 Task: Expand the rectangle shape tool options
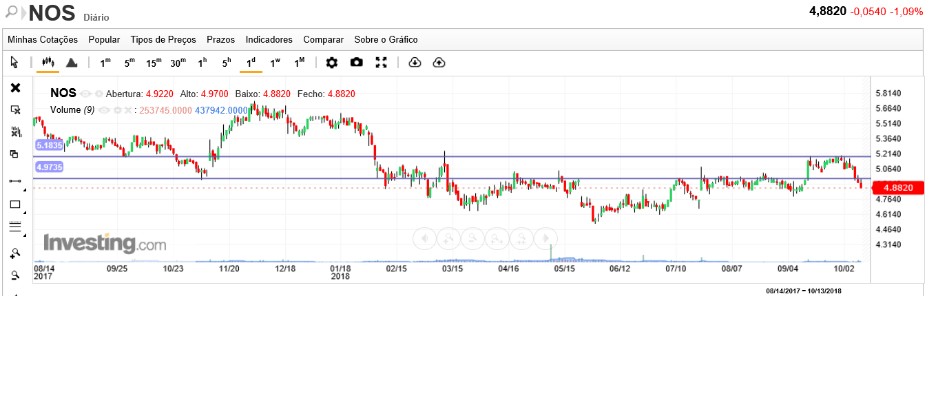[25, 213]
